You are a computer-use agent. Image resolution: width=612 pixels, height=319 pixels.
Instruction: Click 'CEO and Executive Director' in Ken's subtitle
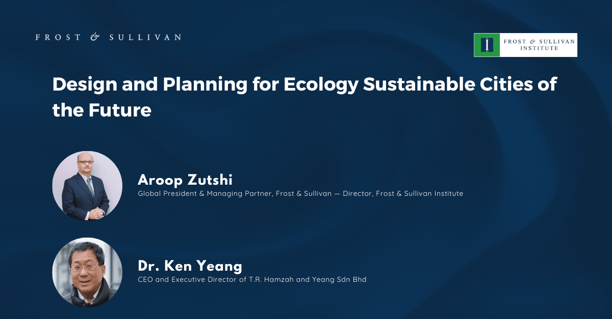pyautogui.click(x=186, y=280)
